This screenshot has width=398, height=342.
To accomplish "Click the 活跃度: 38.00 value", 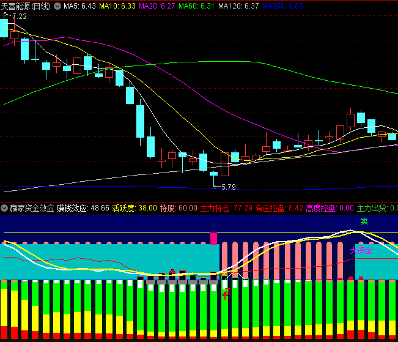I will click(135, 209).
